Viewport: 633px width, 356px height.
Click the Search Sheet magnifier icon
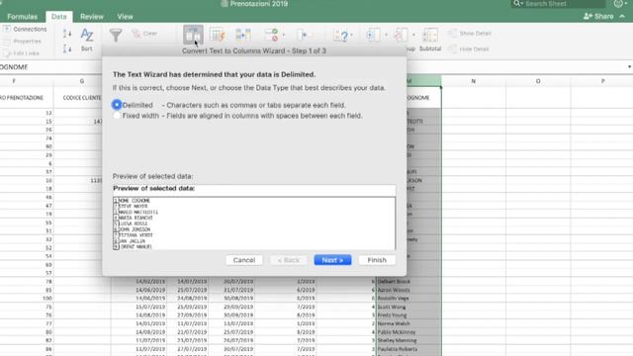516,4
